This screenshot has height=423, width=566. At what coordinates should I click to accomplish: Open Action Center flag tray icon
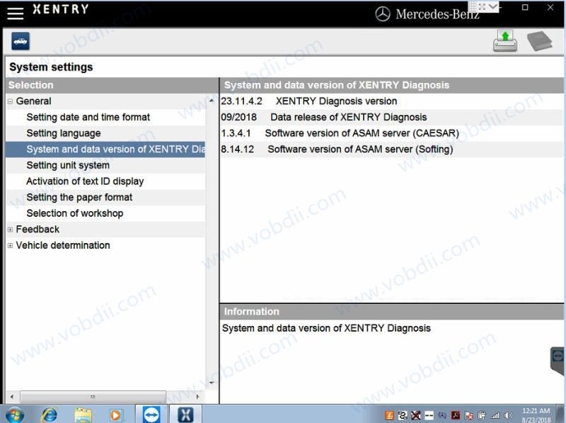[468, 415]
